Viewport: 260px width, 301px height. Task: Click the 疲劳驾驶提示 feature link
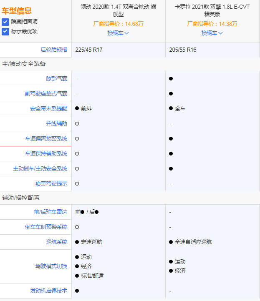[51, 183]
